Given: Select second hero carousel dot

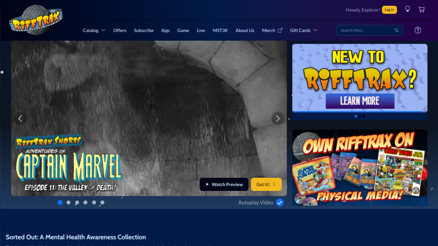Looking at the screenshot, I should [68, 202].
